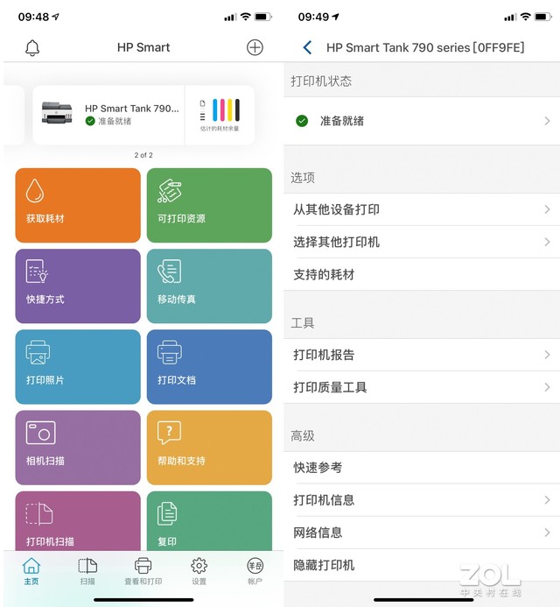Tap the HP Smart title text
This screenshot has height=607, width=560.
pos(143,47)
